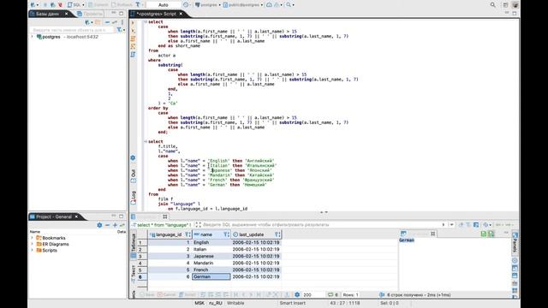Click the results settings gear icon

click(x=297, y=294)
